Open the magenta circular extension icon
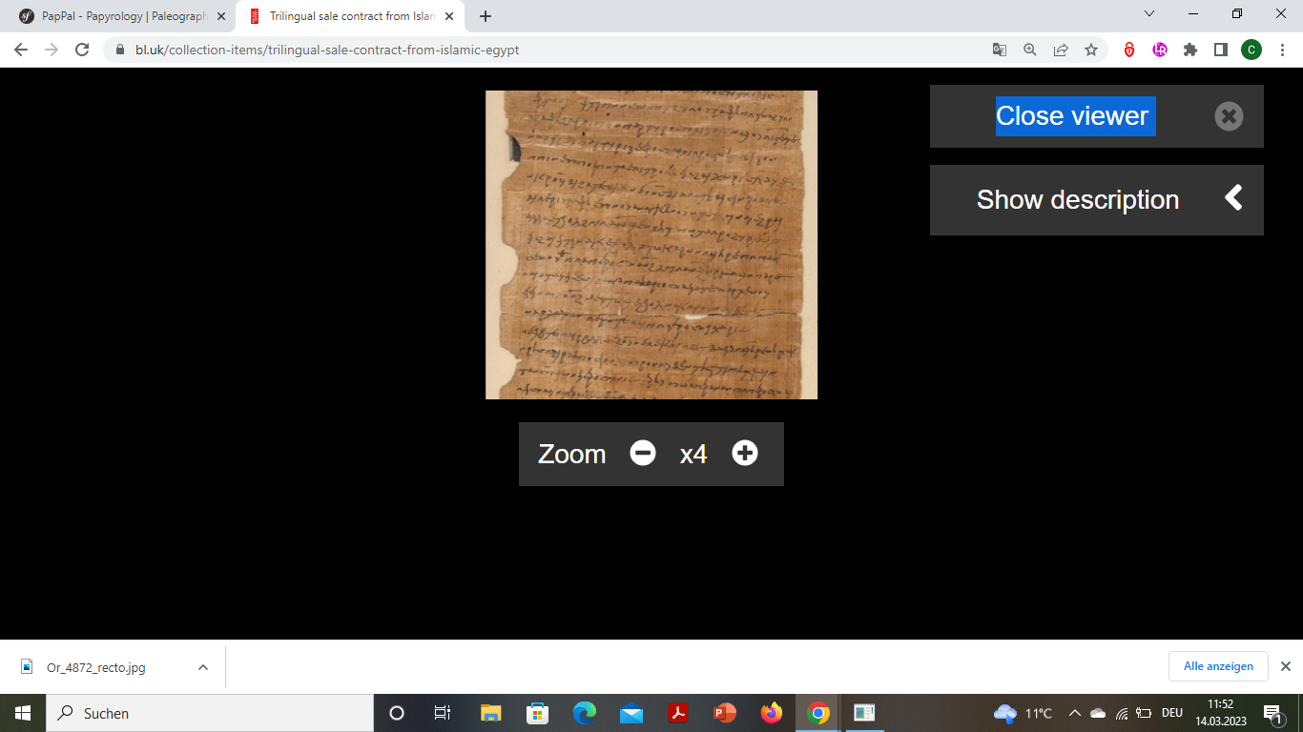Screen dimensions: 1303x732 coord(1160,50)
